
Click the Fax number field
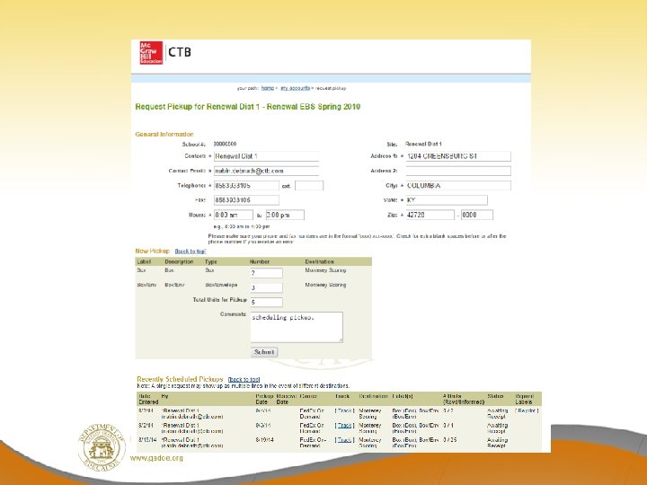coord(246,200)
